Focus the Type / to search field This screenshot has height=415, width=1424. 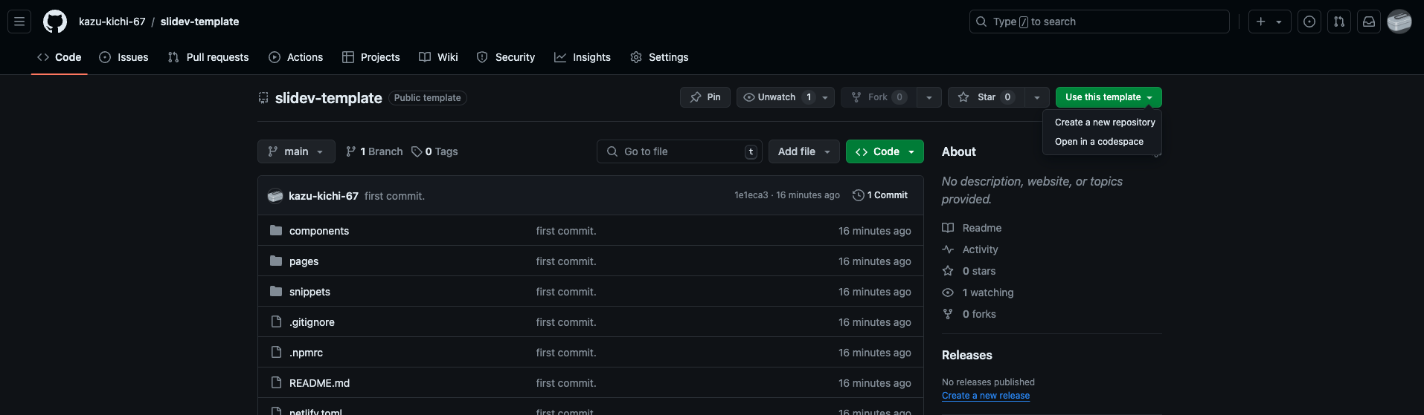click(1099, 22)
